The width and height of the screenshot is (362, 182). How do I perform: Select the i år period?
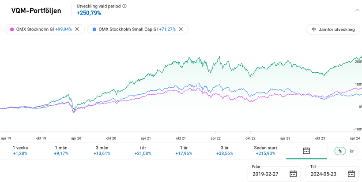pos(143,151)
